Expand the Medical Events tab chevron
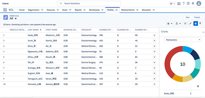Image resolution: width=205 pixels, height=98 pixels. click(137, 10)
